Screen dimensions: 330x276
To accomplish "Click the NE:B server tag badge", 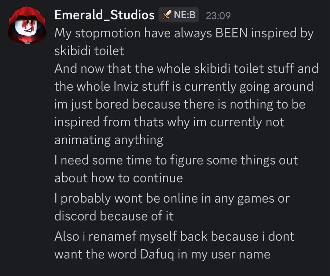I will click(179, 15).
